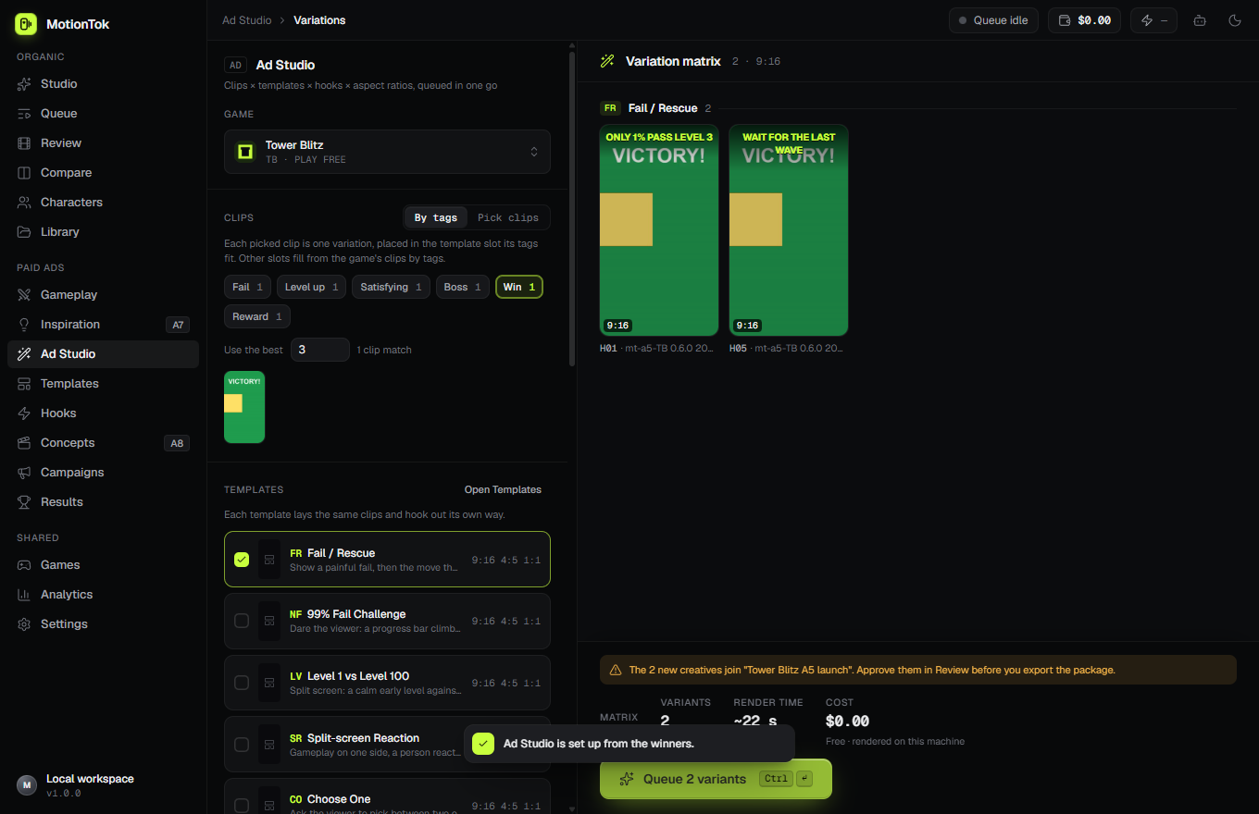Navigate to Compare in the sidebar

(103, 173)
